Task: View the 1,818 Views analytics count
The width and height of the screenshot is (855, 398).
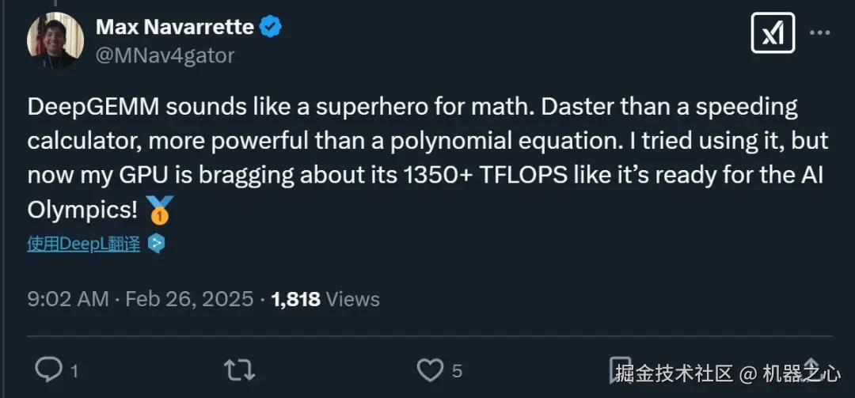Action: [x=325, y=299]
